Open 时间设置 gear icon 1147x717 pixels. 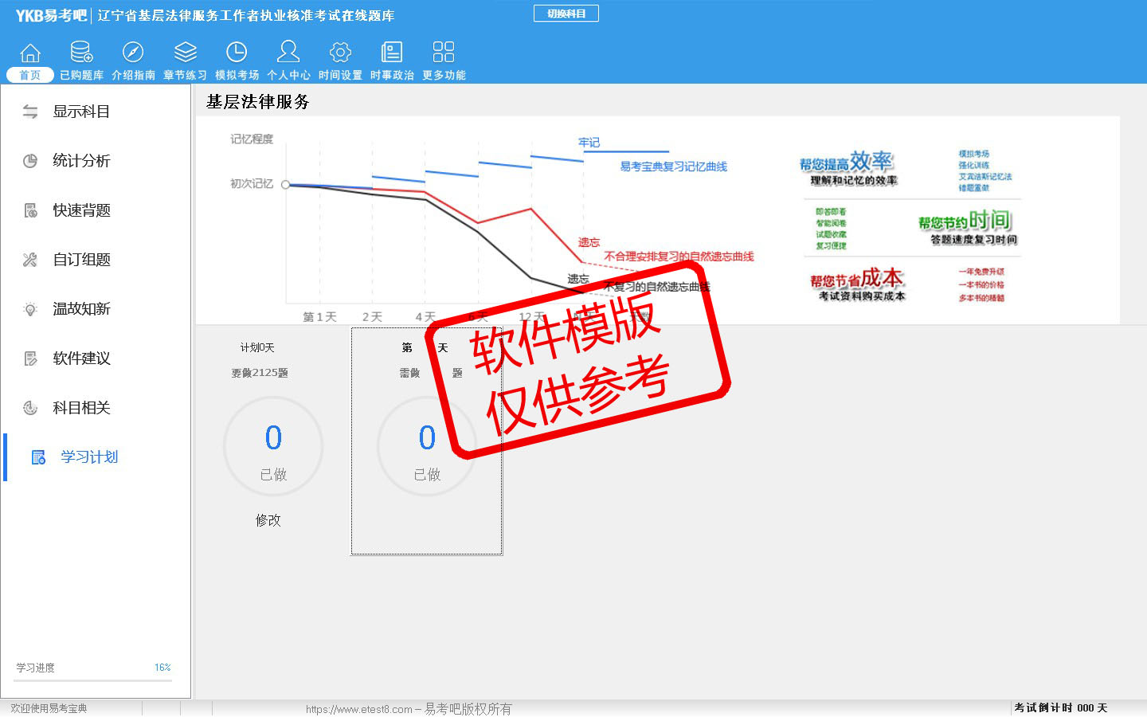(x=340, y=53)
